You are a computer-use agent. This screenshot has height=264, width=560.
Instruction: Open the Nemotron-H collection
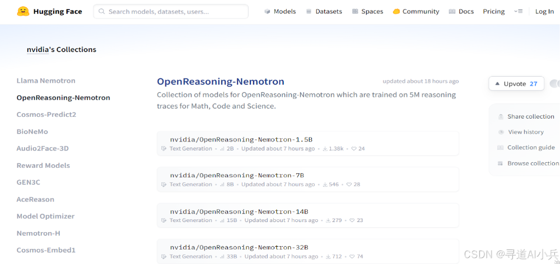[x=38, y=233]
